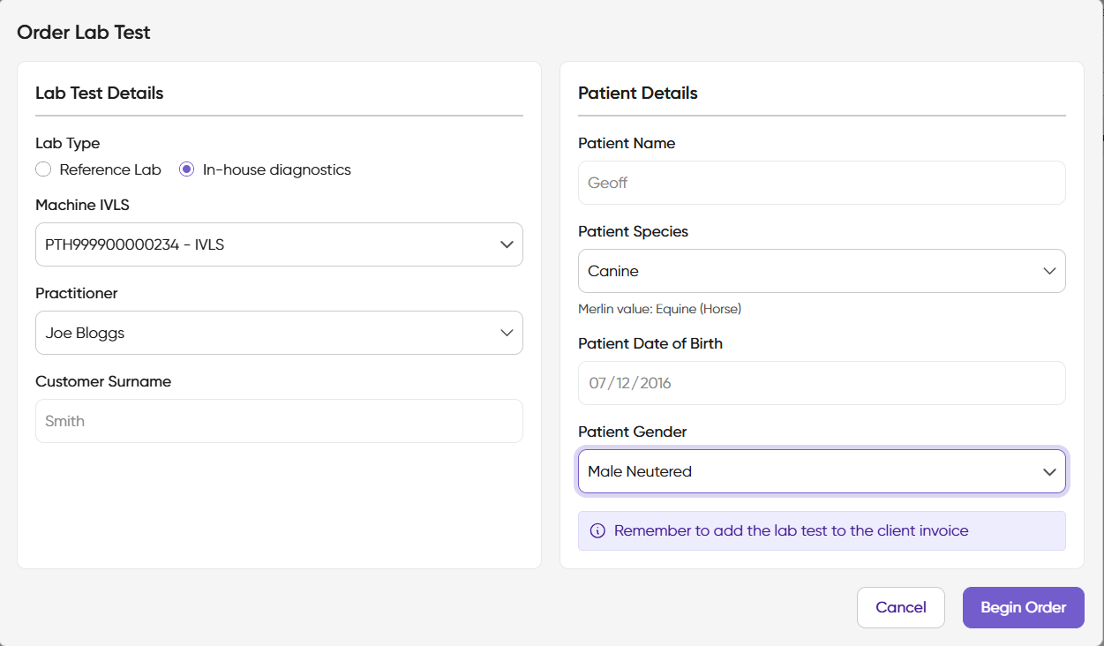Select the Patient Date of Birth field
The image size is (1104, 646).
click(x=821, y=383)
